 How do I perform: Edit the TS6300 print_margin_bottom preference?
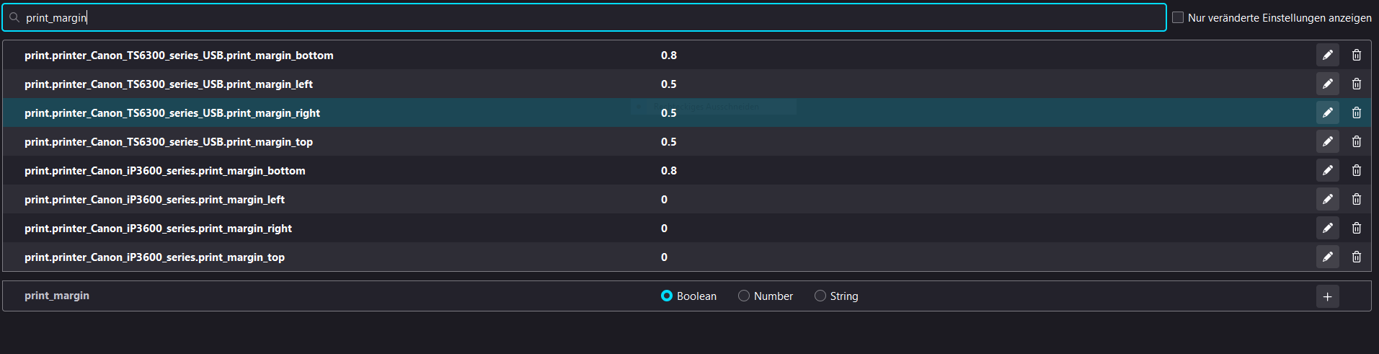[x=1327, y=55]
